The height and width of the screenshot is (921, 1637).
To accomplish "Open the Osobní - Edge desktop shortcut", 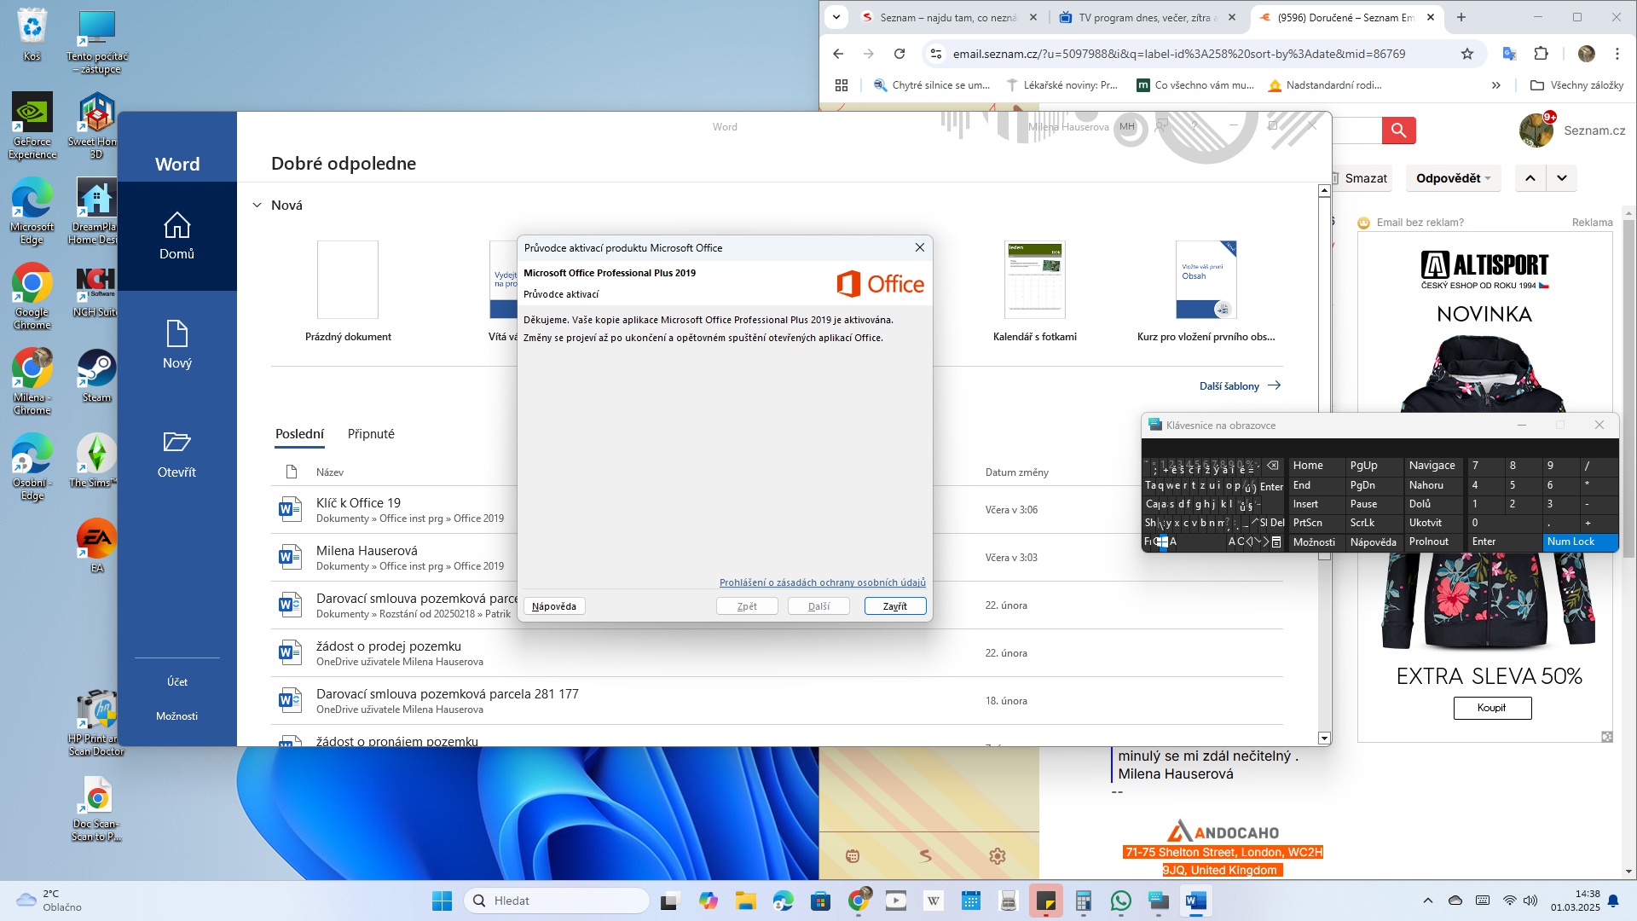I will pos(32,466).
